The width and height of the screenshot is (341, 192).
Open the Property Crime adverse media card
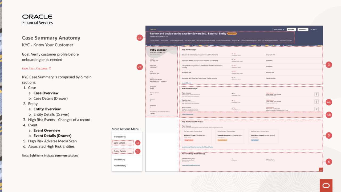pos(196,137)
